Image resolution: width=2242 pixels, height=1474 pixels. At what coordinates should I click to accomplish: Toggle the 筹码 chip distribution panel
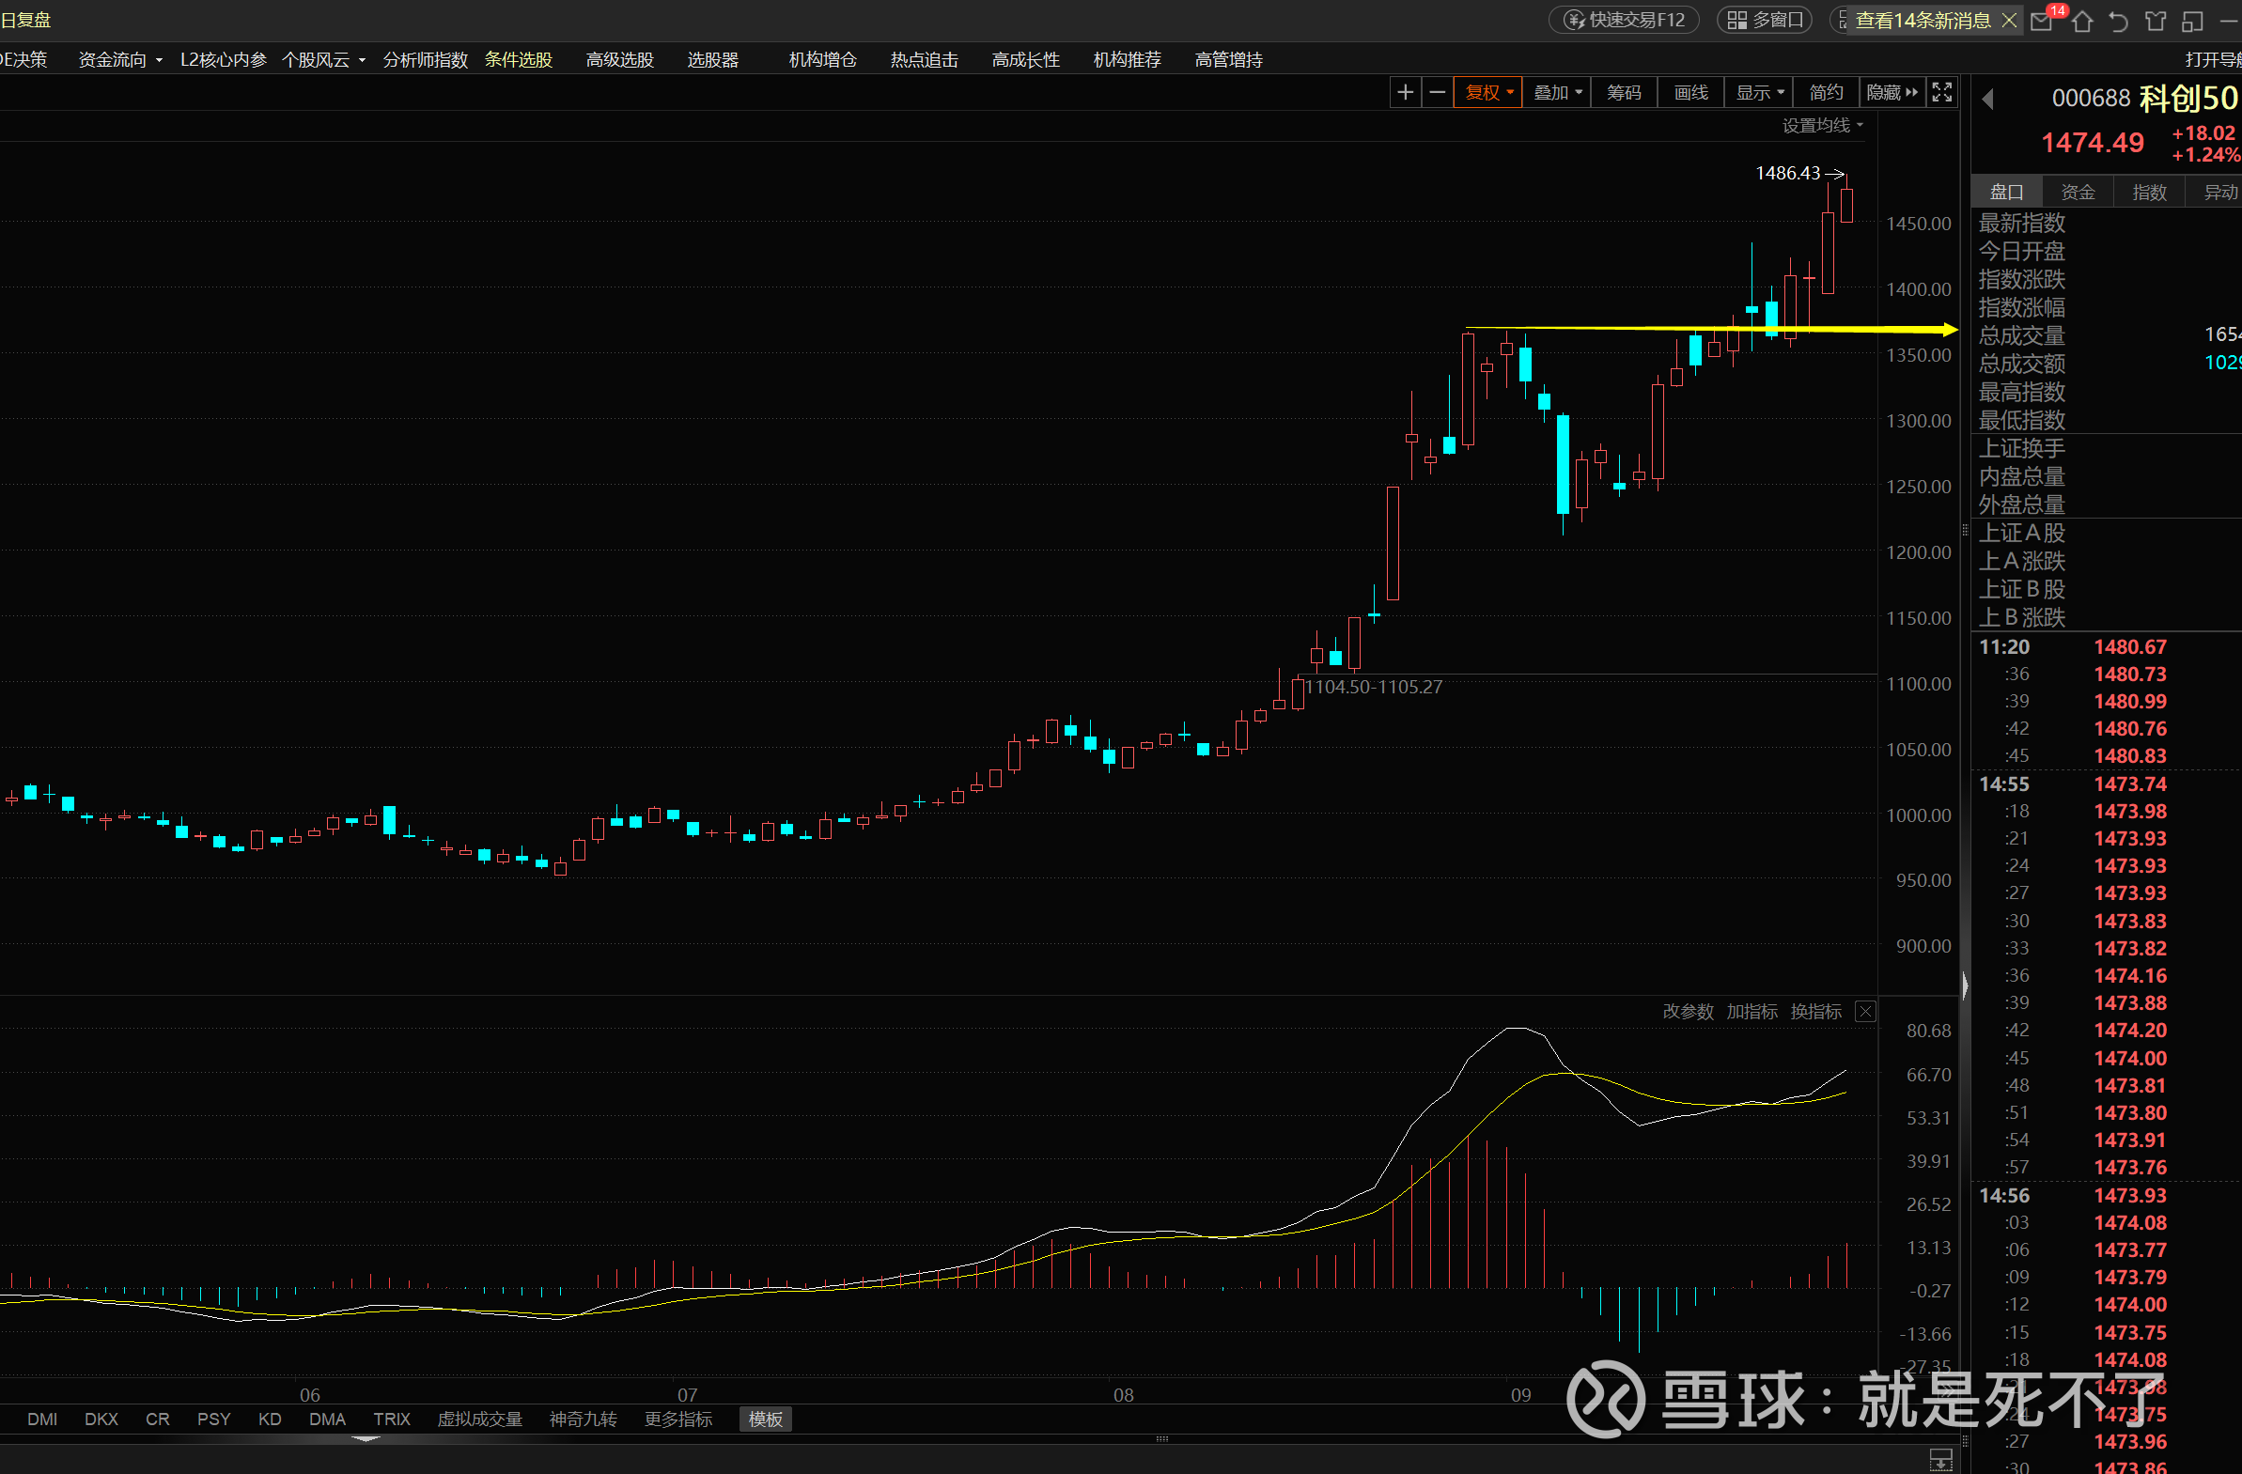tap(1623, 92)
